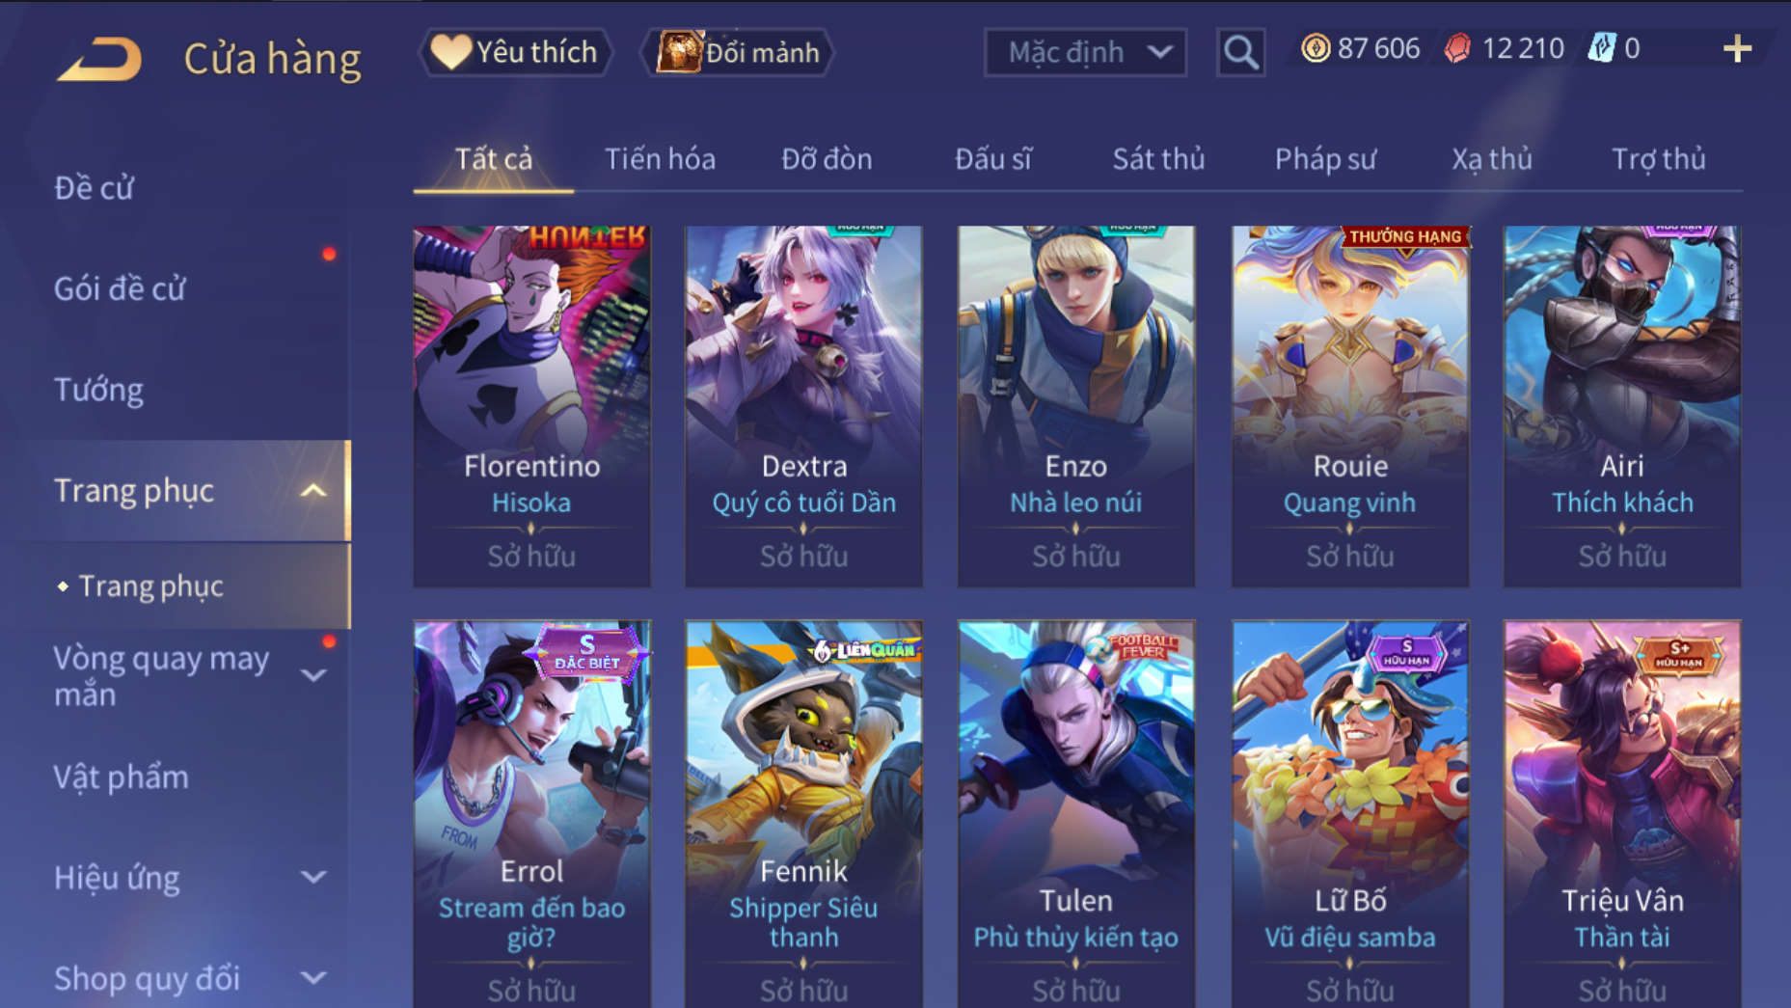Tap the red ruby currency icon
The width and height of the screenshot is (1791, 1008).
click(1457, 48)
